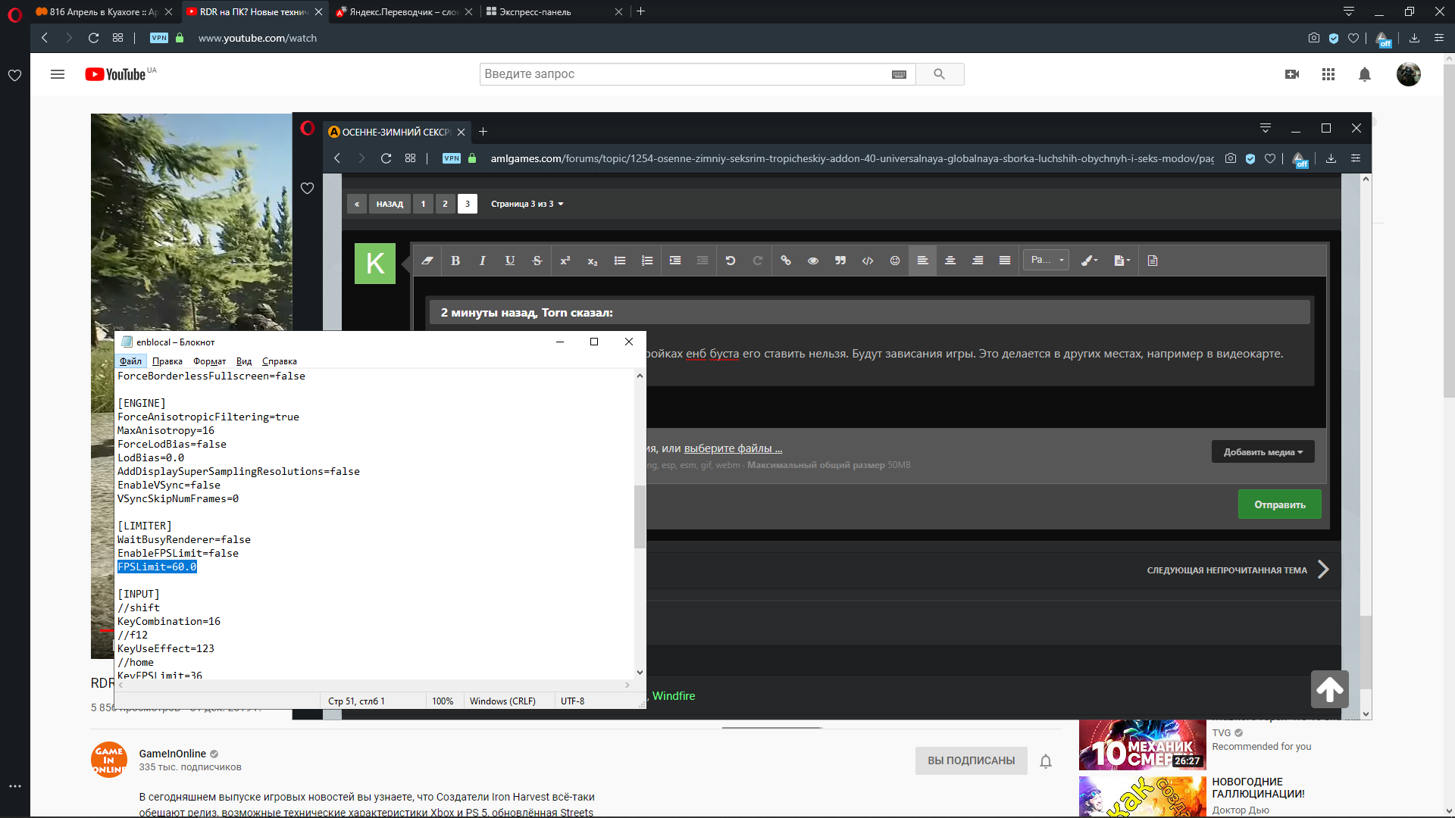
Task: Toggle the spoiler eye icon in the editor
Action: point(813,261)
